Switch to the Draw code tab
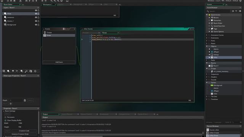244x137 pixels. 110,33
